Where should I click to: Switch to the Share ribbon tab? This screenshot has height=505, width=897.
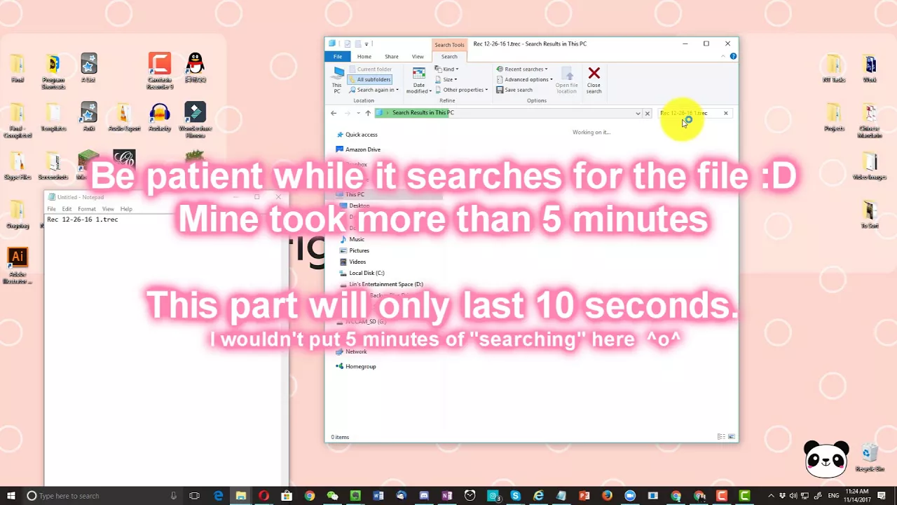point(392,57)
